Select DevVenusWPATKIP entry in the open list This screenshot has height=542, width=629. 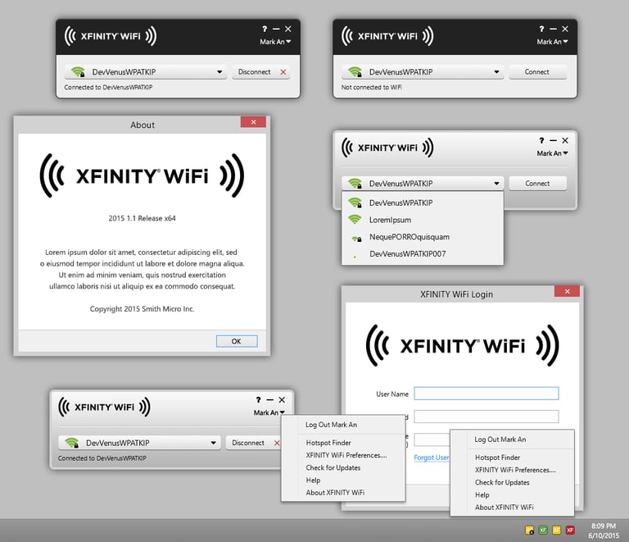pos(423,203)
